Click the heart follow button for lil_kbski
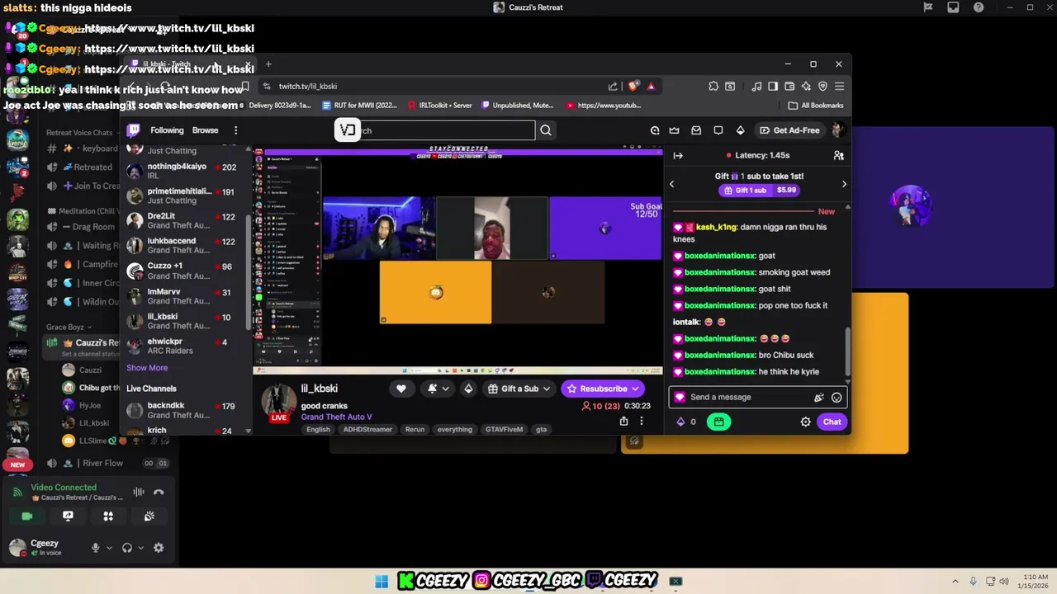This screenshot has height=594, width=1057. tap(401, 389)
